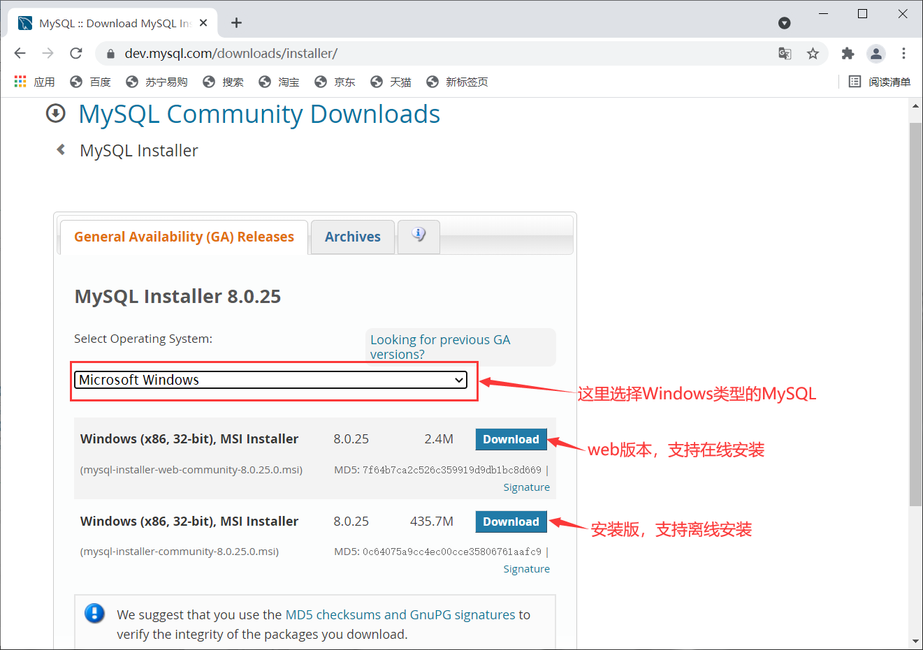The image size is (923, 650).
Task: Open the Google Translate icon in address bar
Action: pyautogui.click(x=785, y=54)
